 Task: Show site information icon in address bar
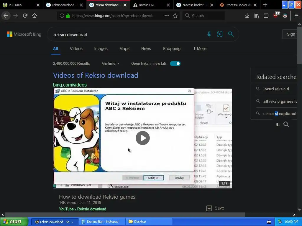(x=62, y=16)
